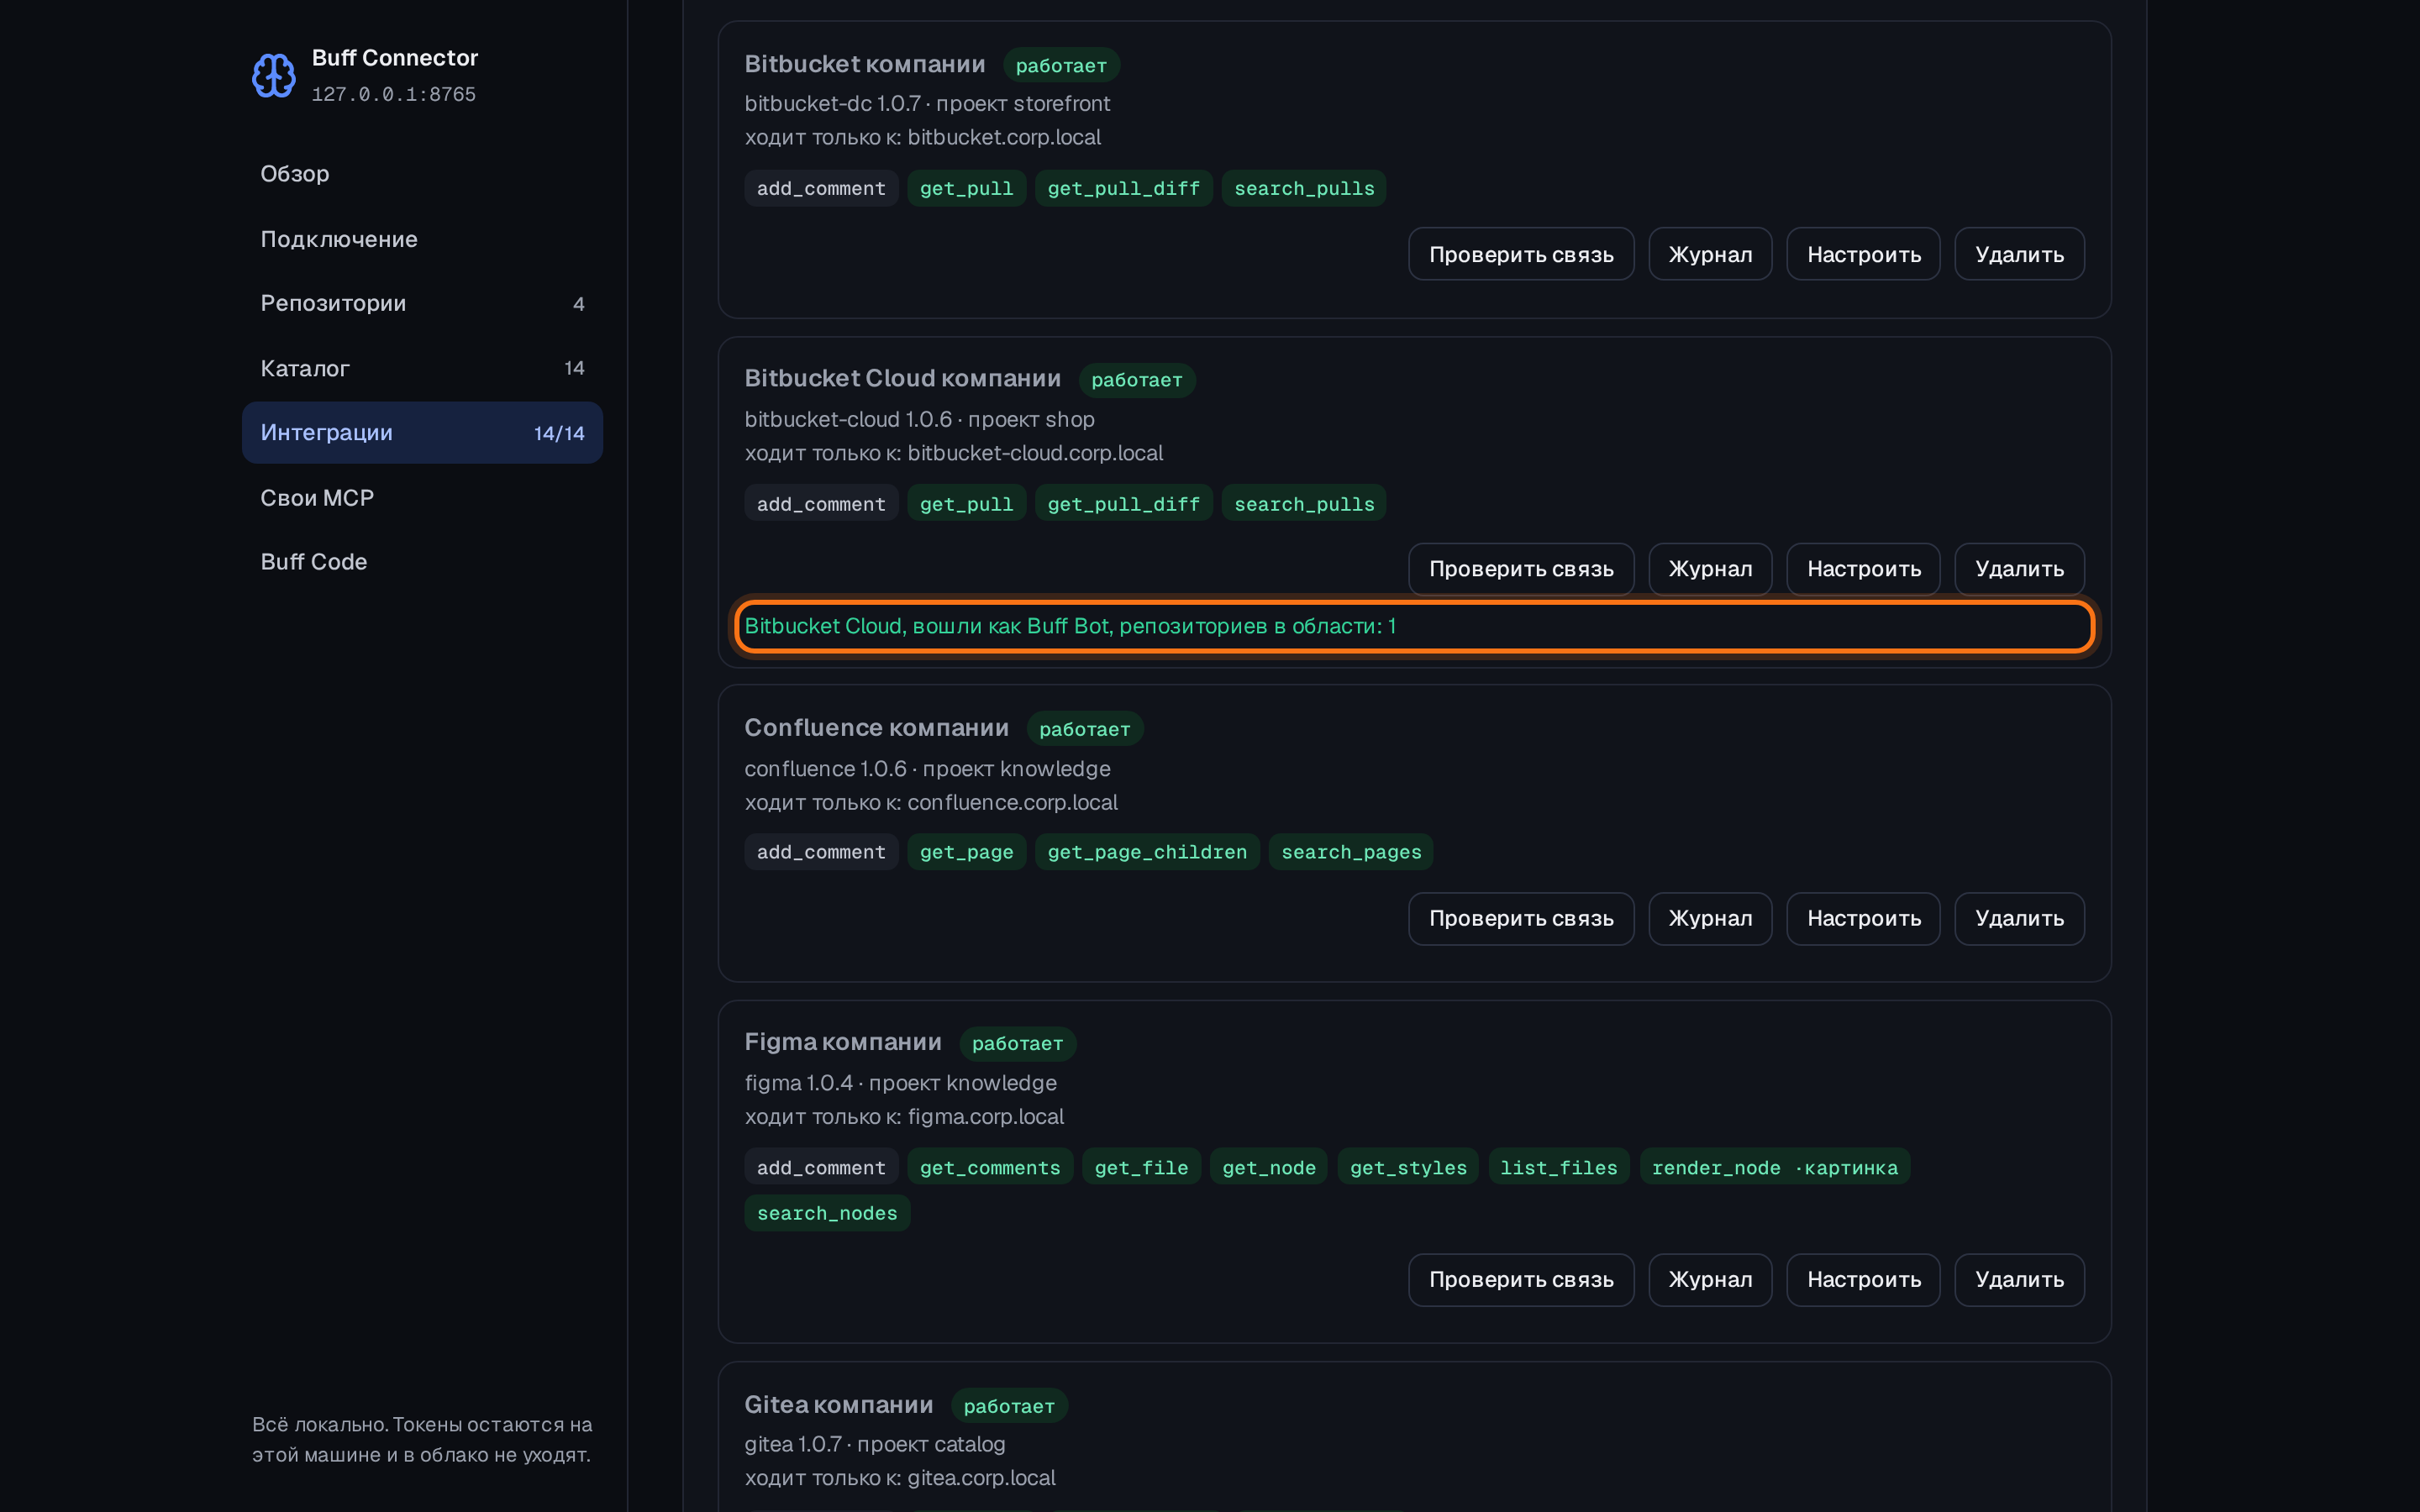Click get_pull tag under Bitbucket Cloud компании
The height and width of the screenshot is (1512, 2420).
(966, 504)
